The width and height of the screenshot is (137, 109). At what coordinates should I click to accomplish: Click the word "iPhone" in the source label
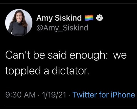pyautogui.click(x=123, y=95)
